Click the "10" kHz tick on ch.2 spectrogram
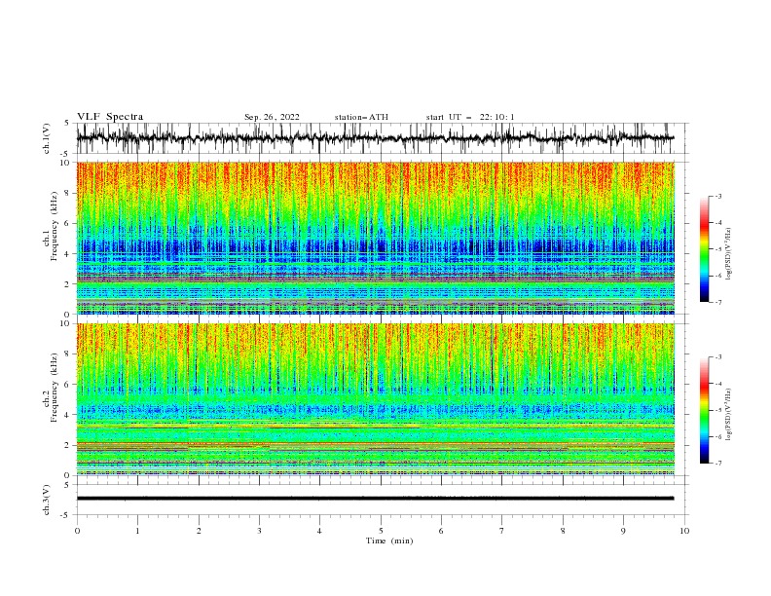This screenshot has width=771, height=596. 66,323
